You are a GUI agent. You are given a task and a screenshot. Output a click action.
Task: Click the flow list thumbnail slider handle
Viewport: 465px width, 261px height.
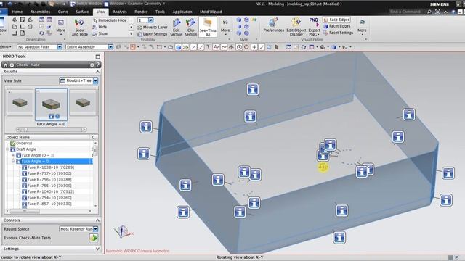tap(25, 129)
